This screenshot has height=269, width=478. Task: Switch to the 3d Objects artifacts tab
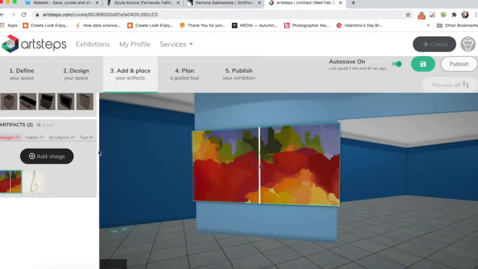pyautogui.click(x=62, y=137)
